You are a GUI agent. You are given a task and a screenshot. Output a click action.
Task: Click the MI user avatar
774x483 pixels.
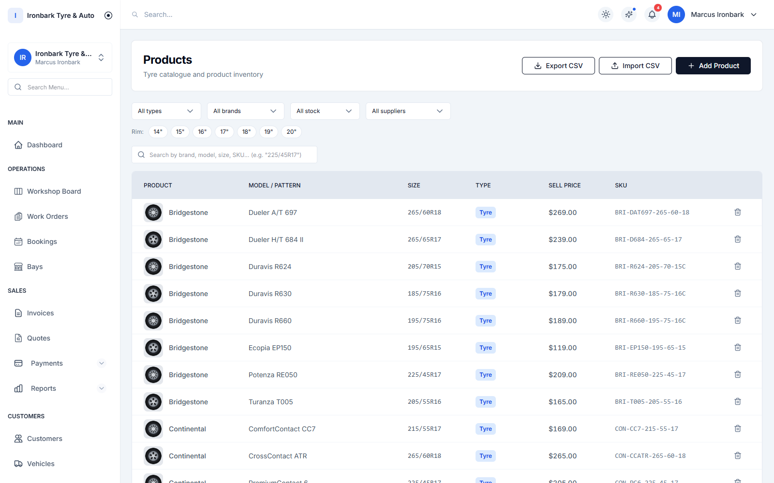tap(676, 14)
